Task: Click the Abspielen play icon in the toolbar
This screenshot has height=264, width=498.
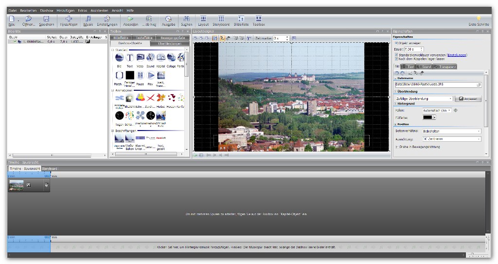Action: pyautogui.click(x=130, y=20)
